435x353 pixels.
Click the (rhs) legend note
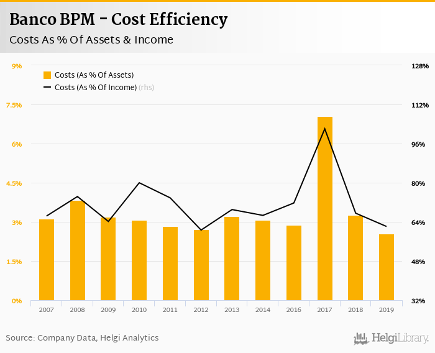(x=146, y=88)
